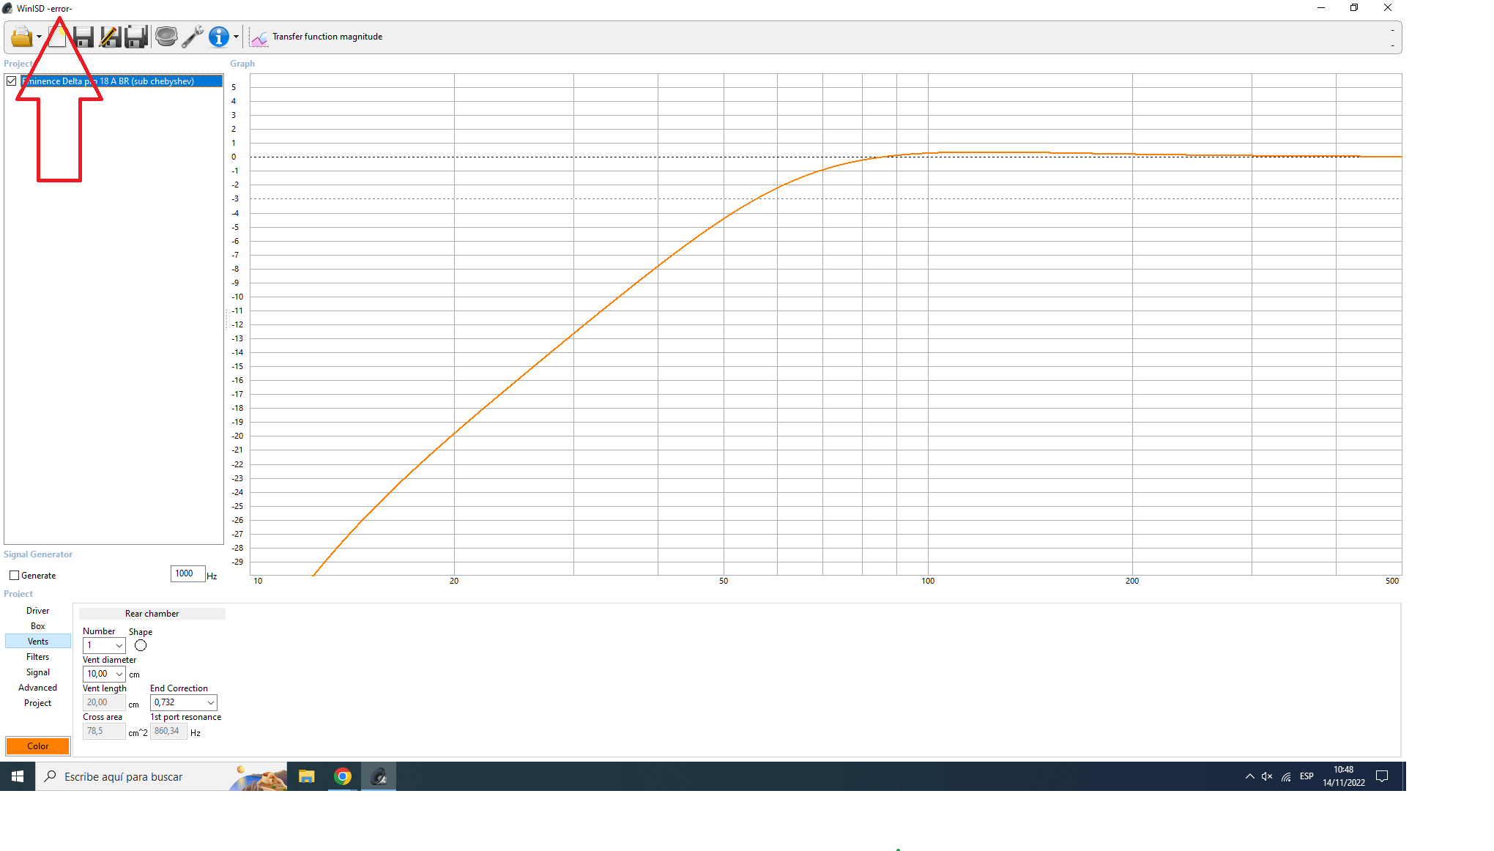Open the notification center icon

pyautogui.click(x=1382, y=776)
